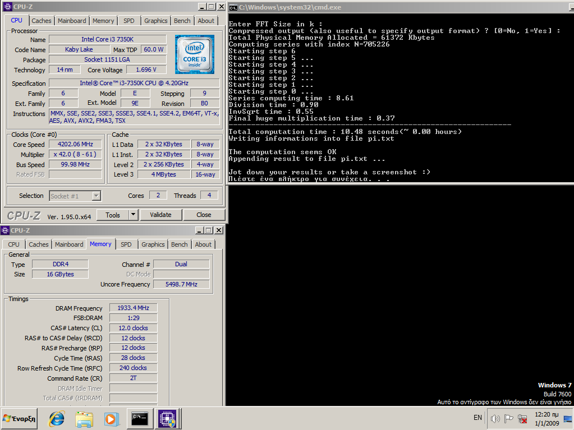Click the Row Refresh Cycle value 240 clocks

click(x=133, y=368)
